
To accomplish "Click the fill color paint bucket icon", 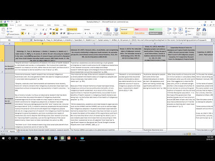I will pyautogui.click(x=40, y=34).
